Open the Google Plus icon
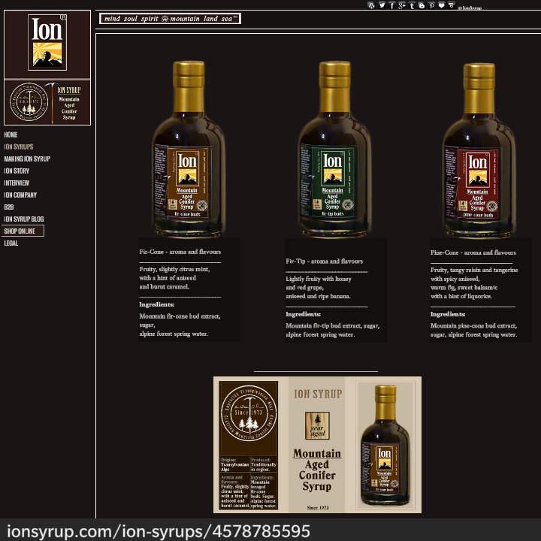 pyautogui.click(x=402, y=5)
